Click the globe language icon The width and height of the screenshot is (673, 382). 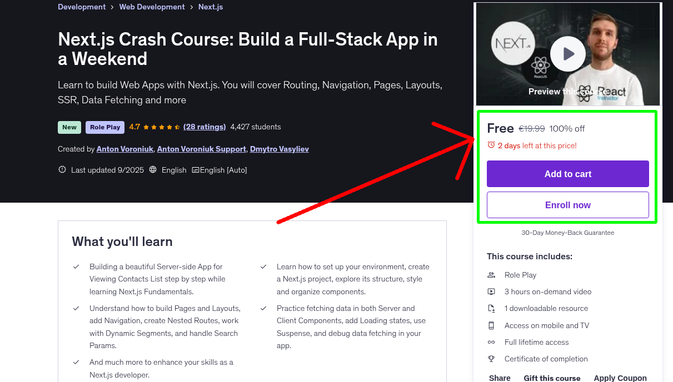[x=153, y=170]
